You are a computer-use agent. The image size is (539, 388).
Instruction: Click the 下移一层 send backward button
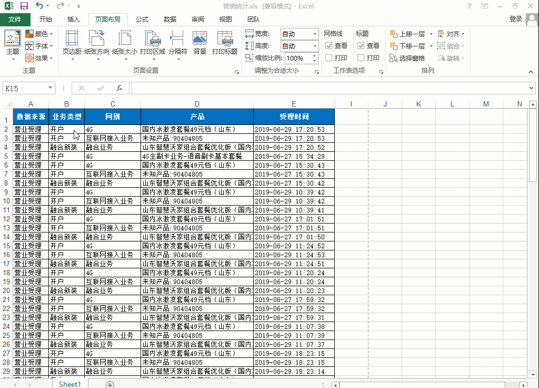408,46
